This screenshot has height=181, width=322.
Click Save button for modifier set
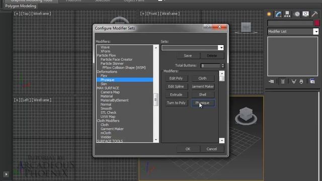pyautogui.click(x=188, y=56)
